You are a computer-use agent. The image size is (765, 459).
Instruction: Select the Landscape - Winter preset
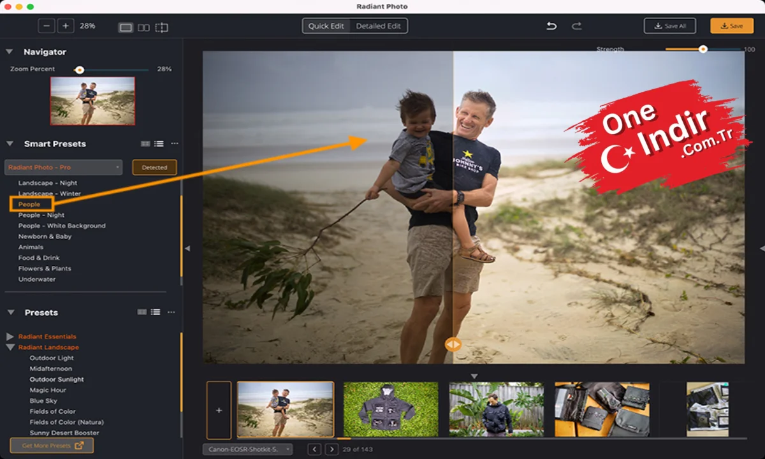[x=50, y=193]
